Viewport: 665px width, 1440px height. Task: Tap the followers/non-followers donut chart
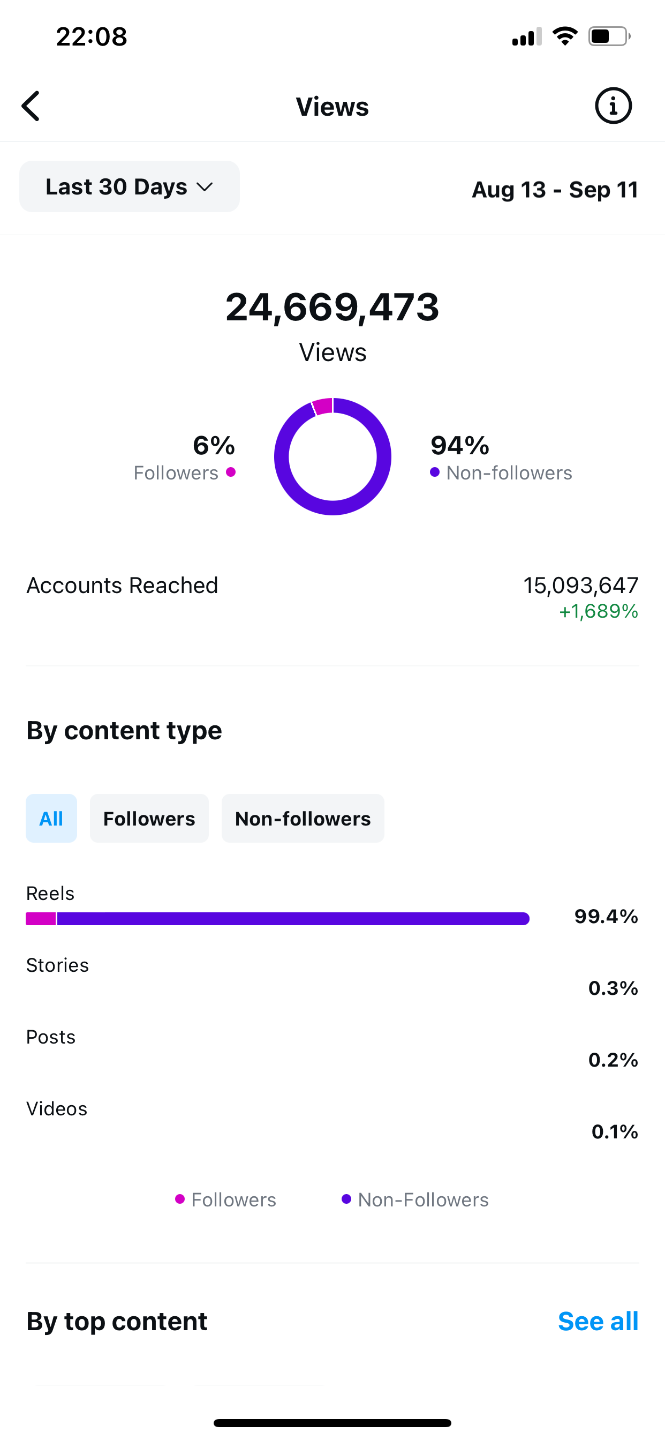click(x=333, y=456)
